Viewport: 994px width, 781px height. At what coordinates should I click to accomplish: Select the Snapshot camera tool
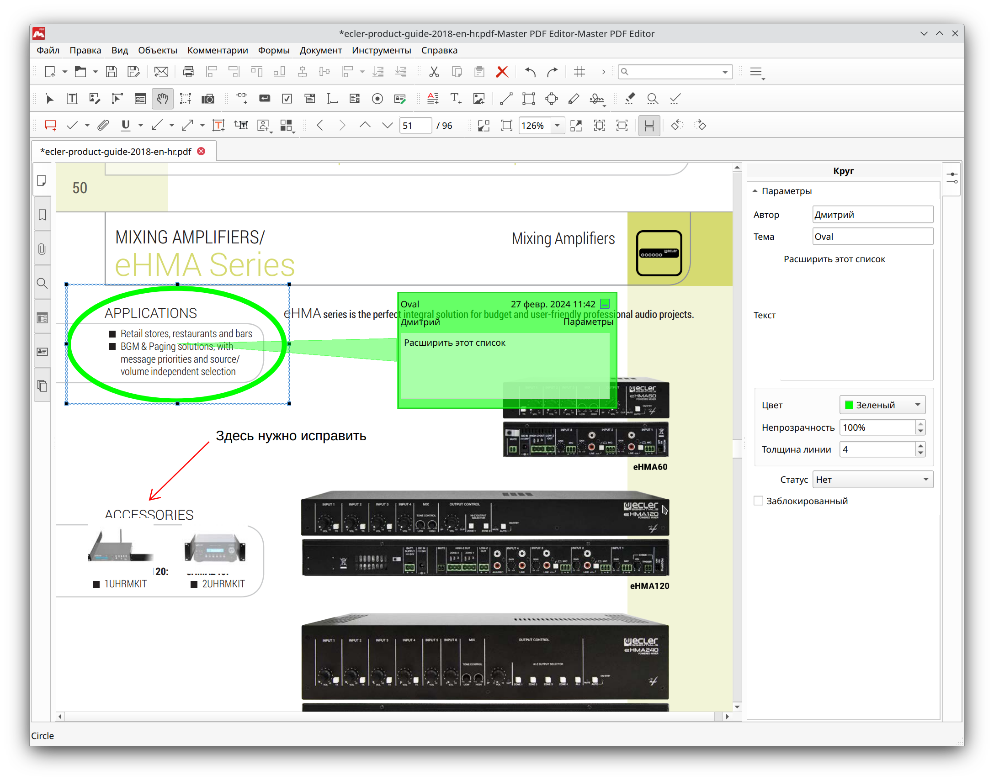(x=208, y=99)
